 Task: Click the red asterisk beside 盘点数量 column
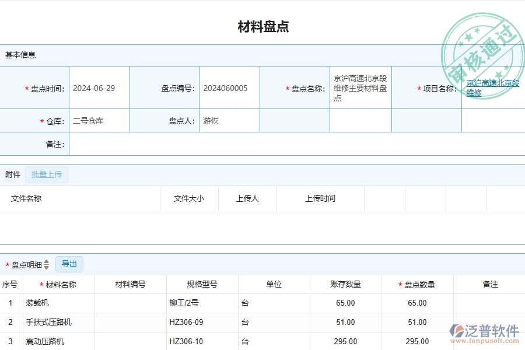tap(400, 284)
